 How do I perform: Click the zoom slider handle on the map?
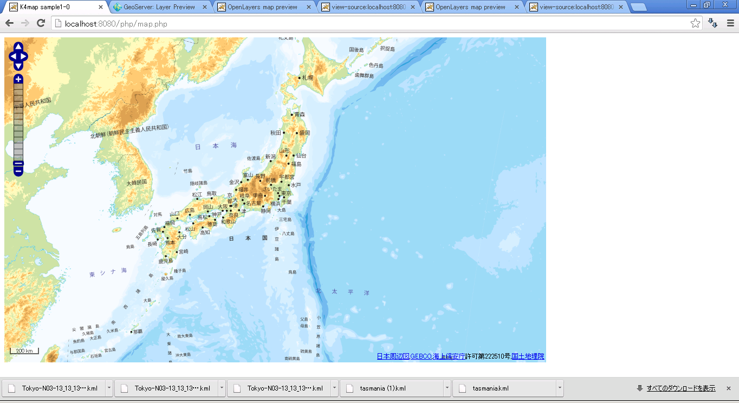tap(18, 163)
